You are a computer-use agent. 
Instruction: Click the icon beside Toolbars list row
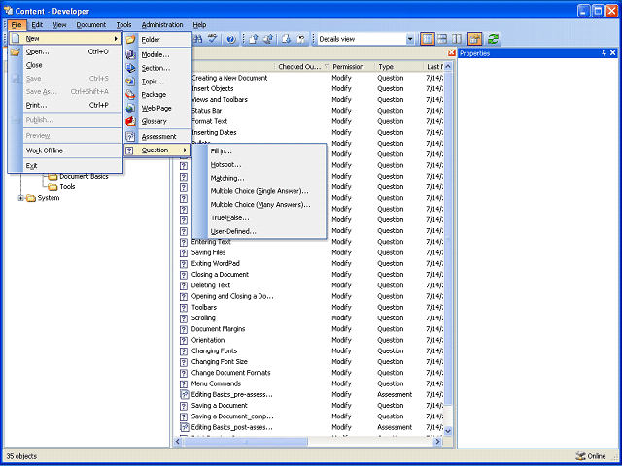(184, 308)
